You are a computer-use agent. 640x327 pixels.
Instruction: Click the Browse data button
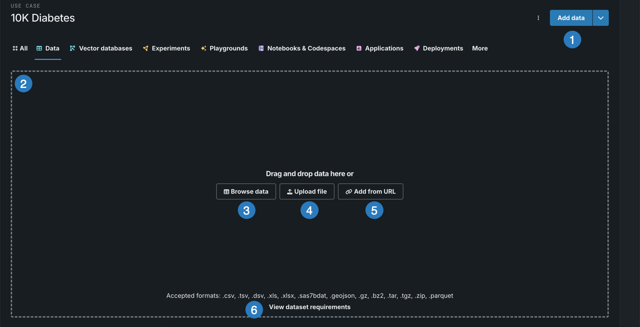pos(246,191)
